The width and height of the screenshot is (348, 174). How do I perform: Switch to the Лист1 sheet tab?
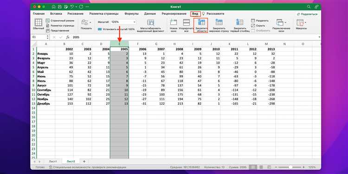coord(53,161)
